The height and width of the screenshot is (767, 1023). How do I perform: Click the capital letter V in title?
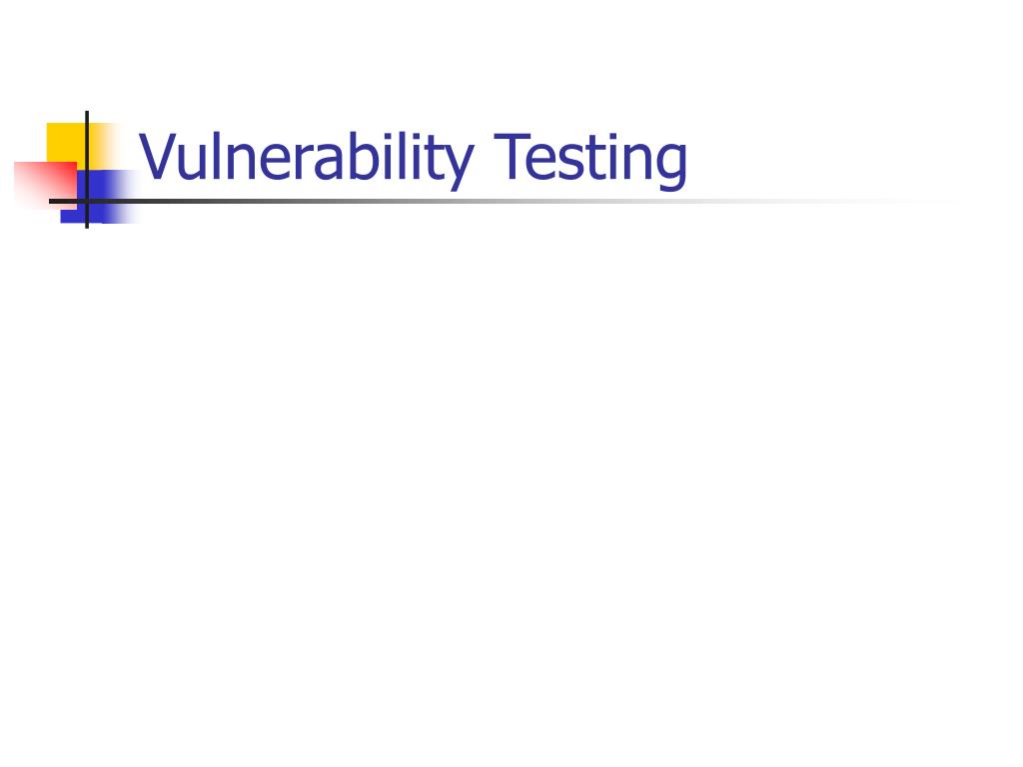point(159,156)
